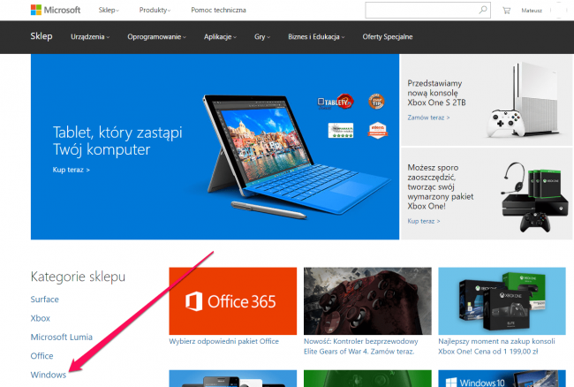Image resolution: width=574 pixels, height=387 pixels.
Task: Click the Możesz sporo zaoszczędzić text
Action: tap(441, 186)
